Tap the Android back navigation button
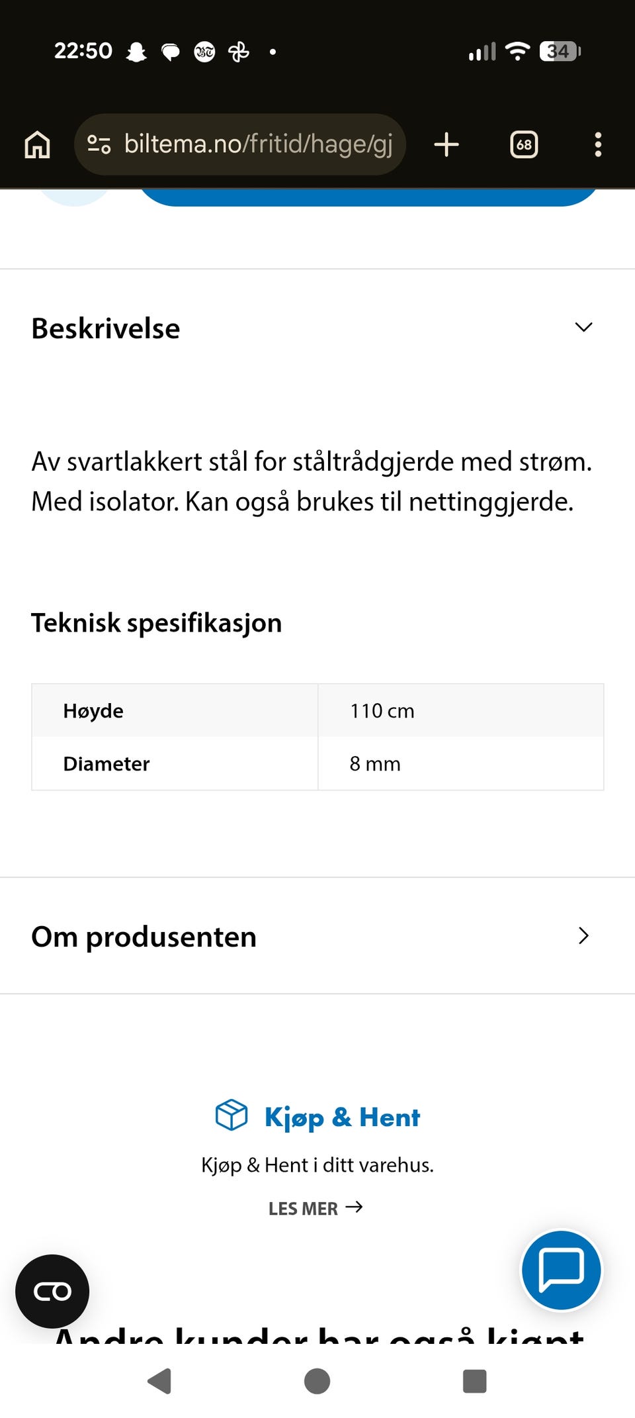The image size is (635, 1418). (x=159, y=1381)
